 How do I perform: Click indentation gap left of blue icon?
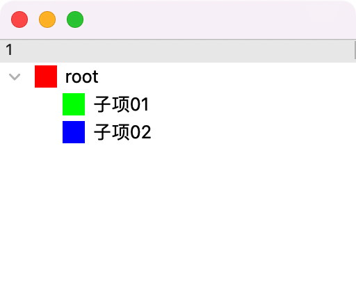(31, 132)
